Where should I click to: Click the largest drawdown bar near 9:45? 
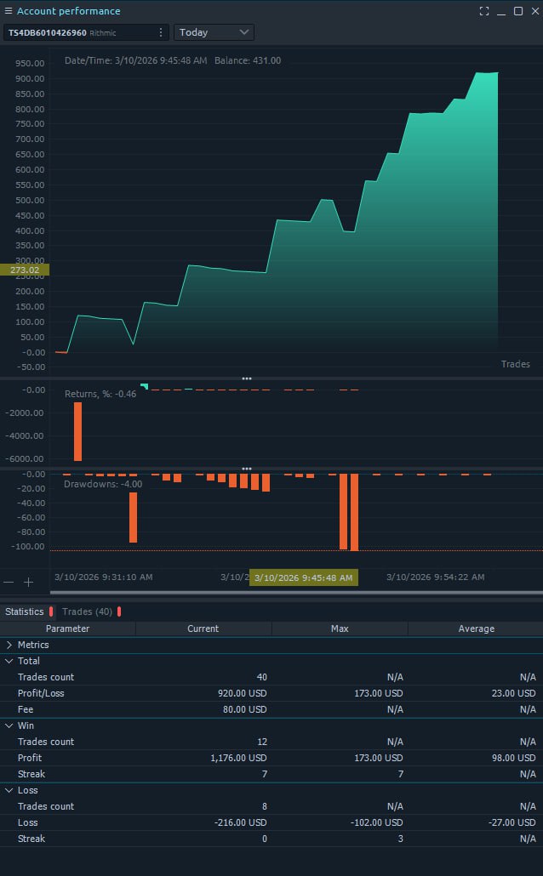(354, 512)
